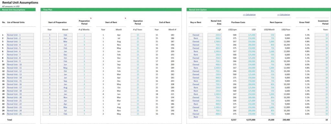Screen dimensions: 331x124
Task: Select the rental unit area cell for Rental Unit - 22
Action: pos(215,104)
